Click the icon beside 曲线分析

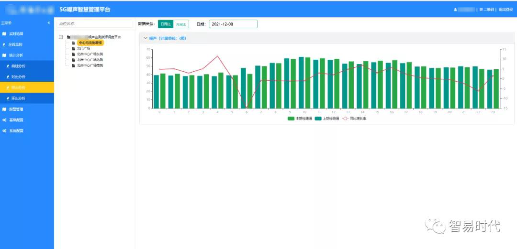coord(8,66)
